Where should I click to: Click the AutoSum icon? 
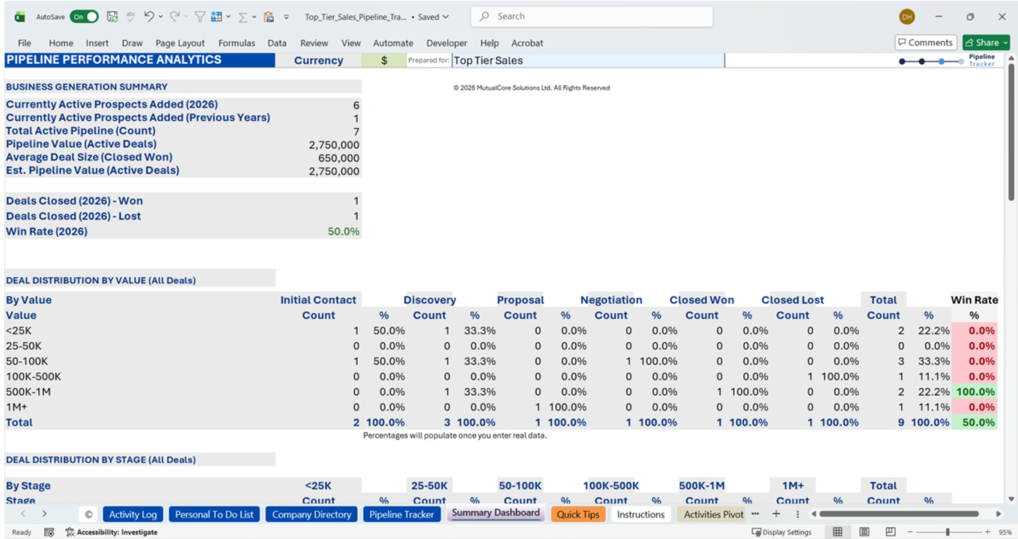pos(242,16)
